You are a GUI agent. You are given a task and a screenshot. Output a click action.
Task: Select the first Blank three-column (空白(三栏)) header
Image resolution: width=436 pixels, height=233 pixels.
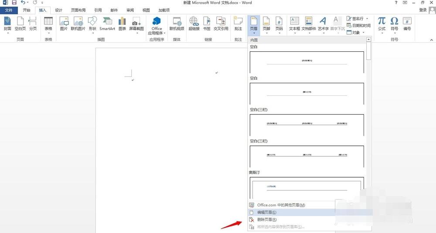(x=307, y=125)
